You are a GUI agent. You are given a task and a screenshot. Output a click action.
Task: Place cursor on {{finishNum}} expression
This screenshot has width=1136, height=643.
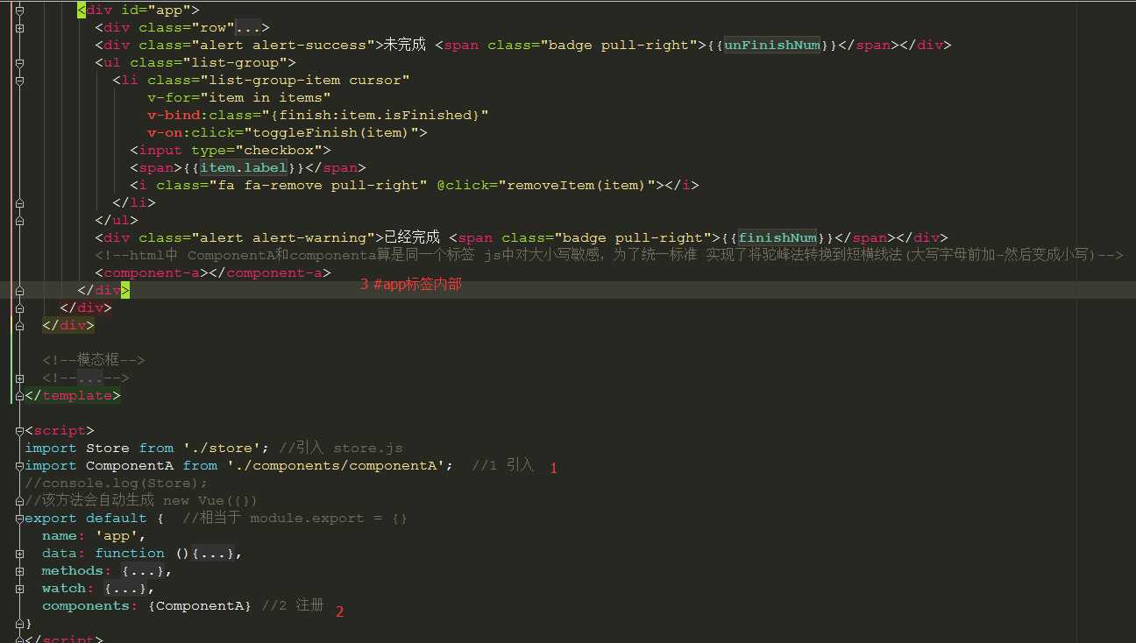pos(779,238)
